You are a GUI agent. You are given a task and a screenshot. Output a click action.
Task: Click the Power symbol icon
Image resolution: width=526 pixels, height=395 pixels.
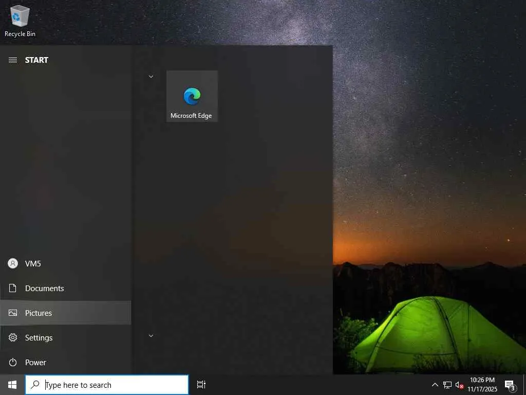coord(13,363)
